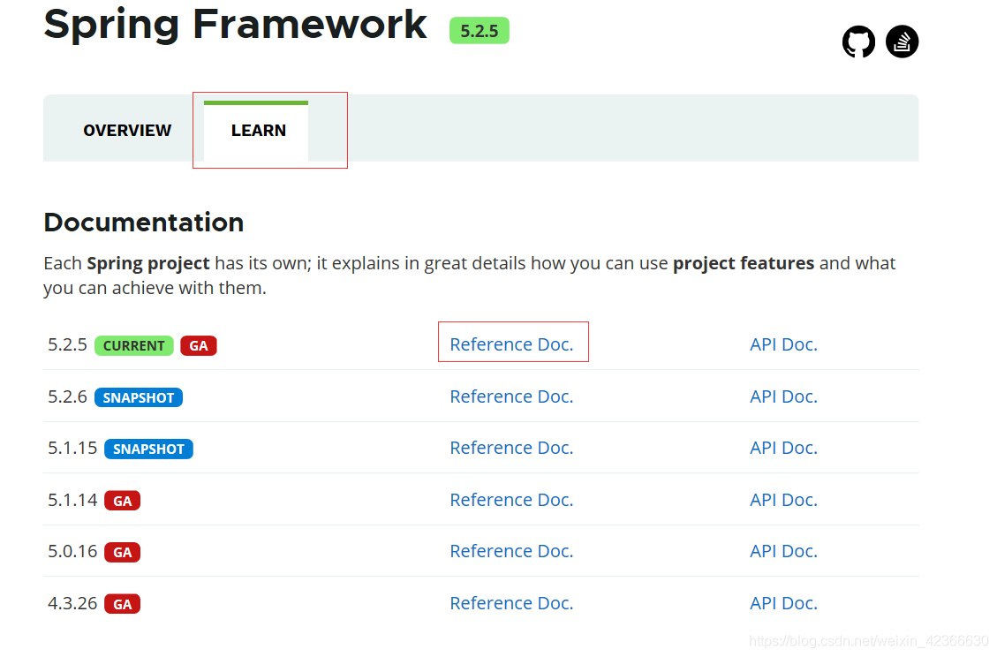Click the GA badge next to 5.0.16

click(x=122, y=552)
